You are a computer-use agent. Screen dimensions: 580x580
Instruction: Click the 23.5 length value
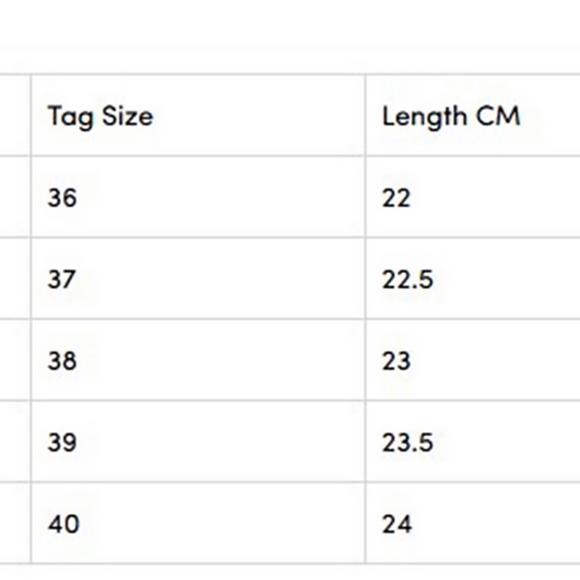[x=407, y=443]
